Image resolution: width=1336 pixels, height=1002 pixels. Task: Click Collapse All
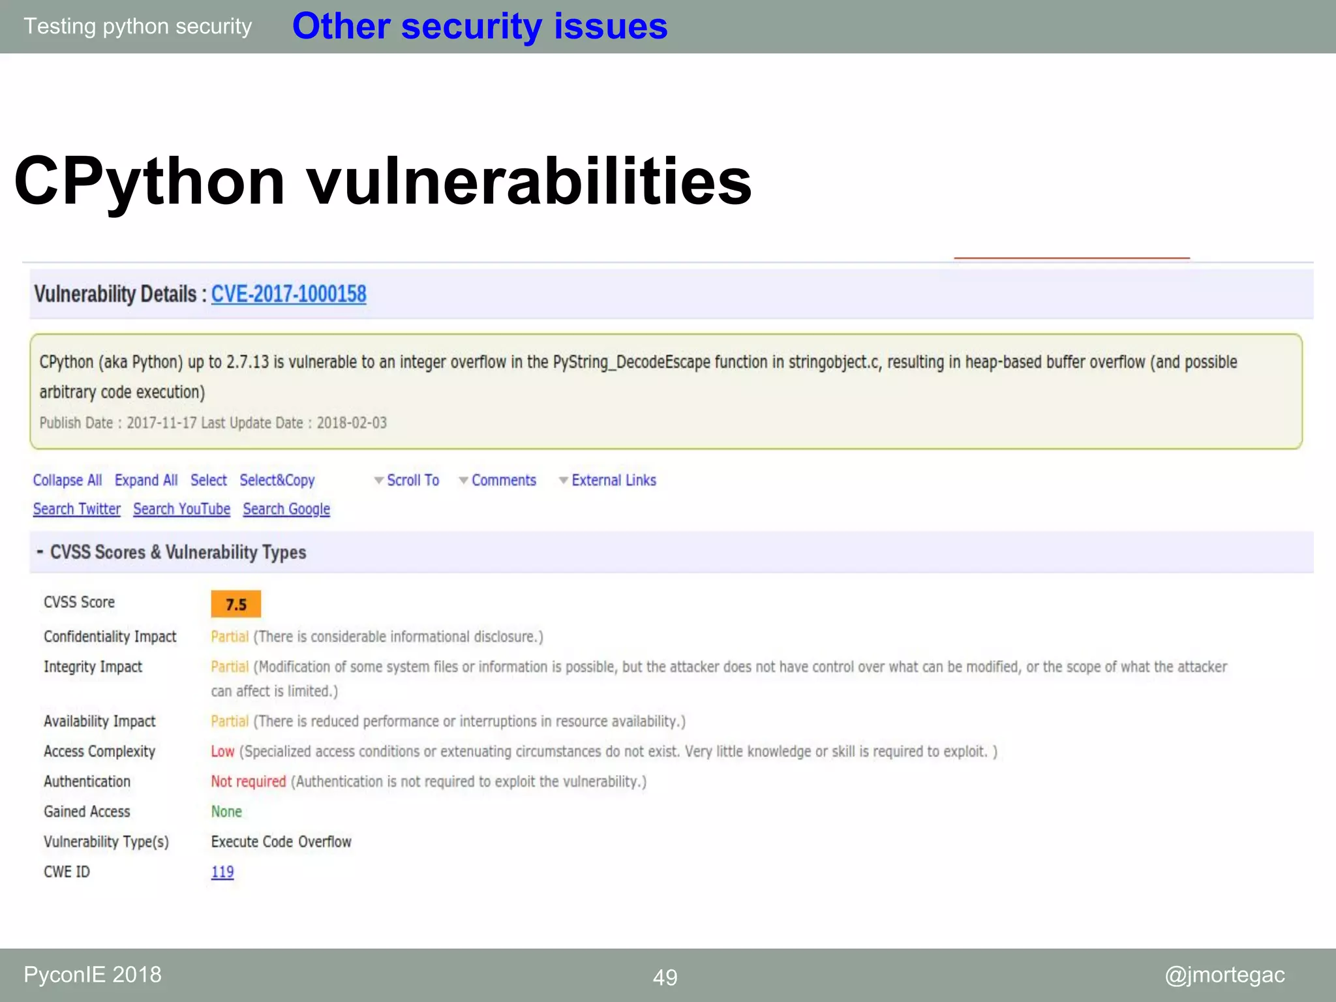pos(67,480)
